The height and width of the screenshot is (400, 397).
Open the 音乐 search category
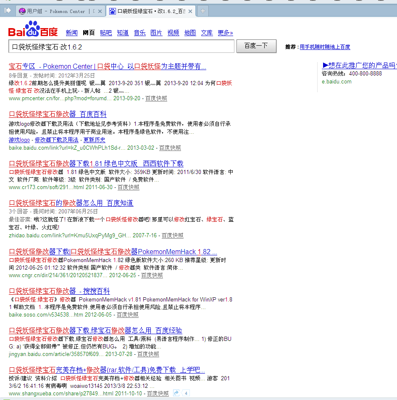click(x=139, y=33)
